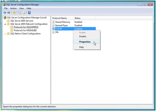Sort by the Status column header

tap(85, 18)
